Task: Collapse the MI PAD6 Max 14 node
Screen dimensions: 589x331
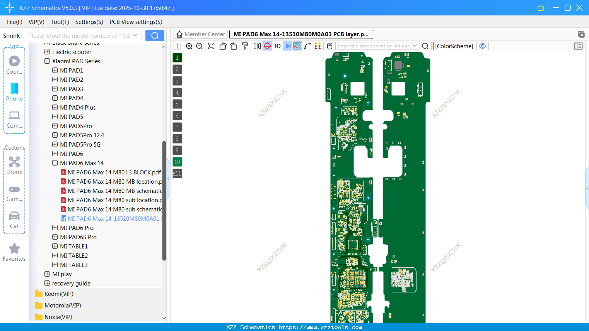Action: 55,163
